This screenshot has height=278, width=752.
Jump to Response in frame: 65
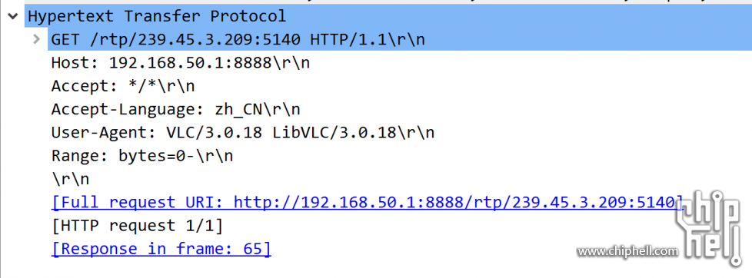[x=161, y=250]
